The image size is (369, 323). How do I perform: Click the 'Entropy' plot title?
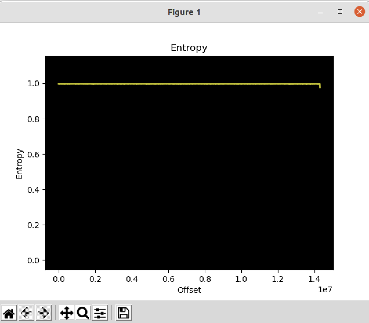pos(189,47)
